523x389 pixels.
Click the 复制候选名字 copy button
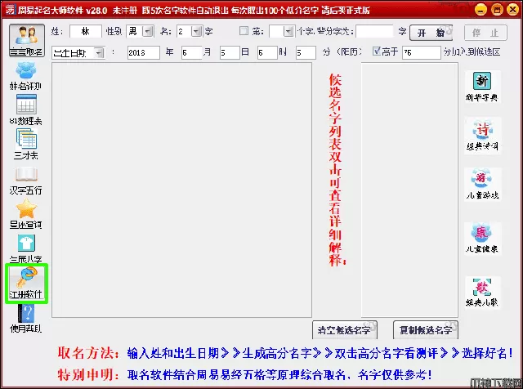[x=426, y=330]
